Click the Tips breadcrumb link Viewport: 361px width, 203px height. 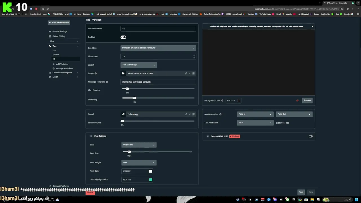(x=88, y=20)
